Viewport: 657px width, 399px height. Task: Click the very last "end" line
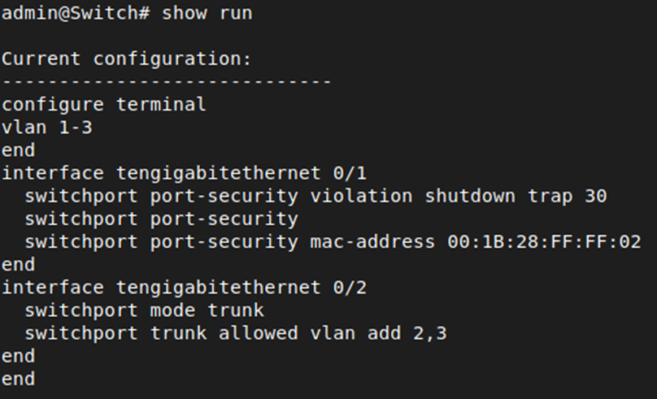18,379
